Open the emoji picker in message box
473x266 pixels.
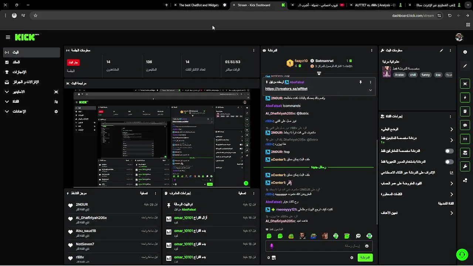point(367,246)
